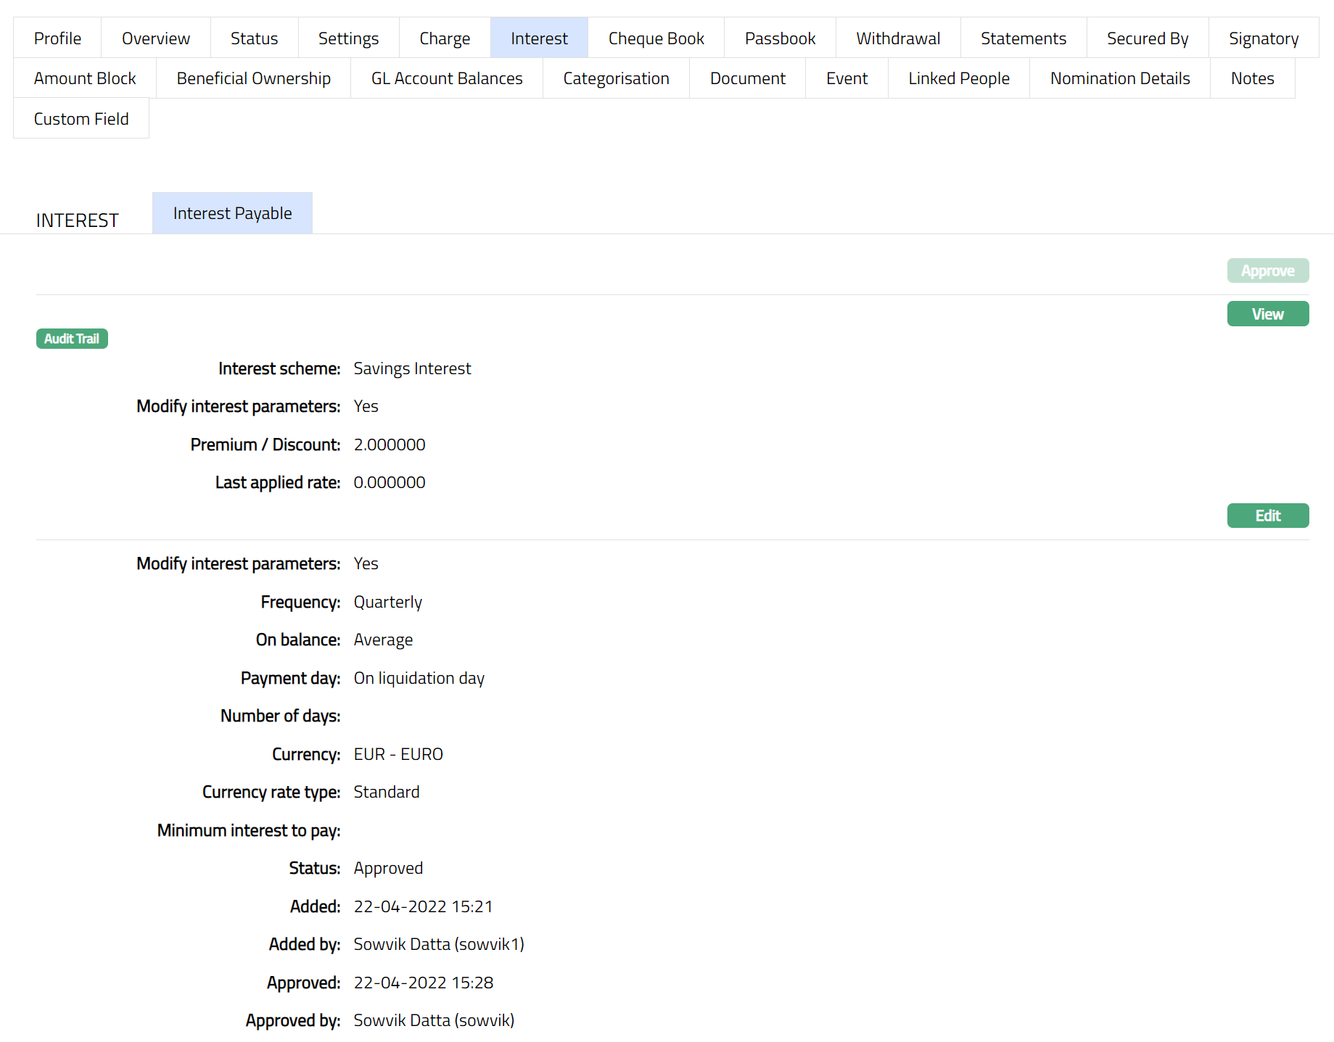Open the Custom Field tab
Image resolution: width=1334 pixels, height=1042 pixels.
(x=81, y=119)
